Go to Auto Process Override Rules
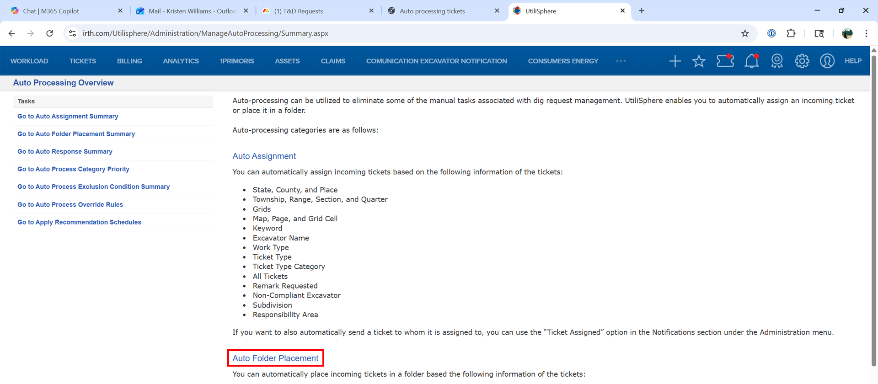The height and width of the screenshot is (384, 878). (70, 204)
